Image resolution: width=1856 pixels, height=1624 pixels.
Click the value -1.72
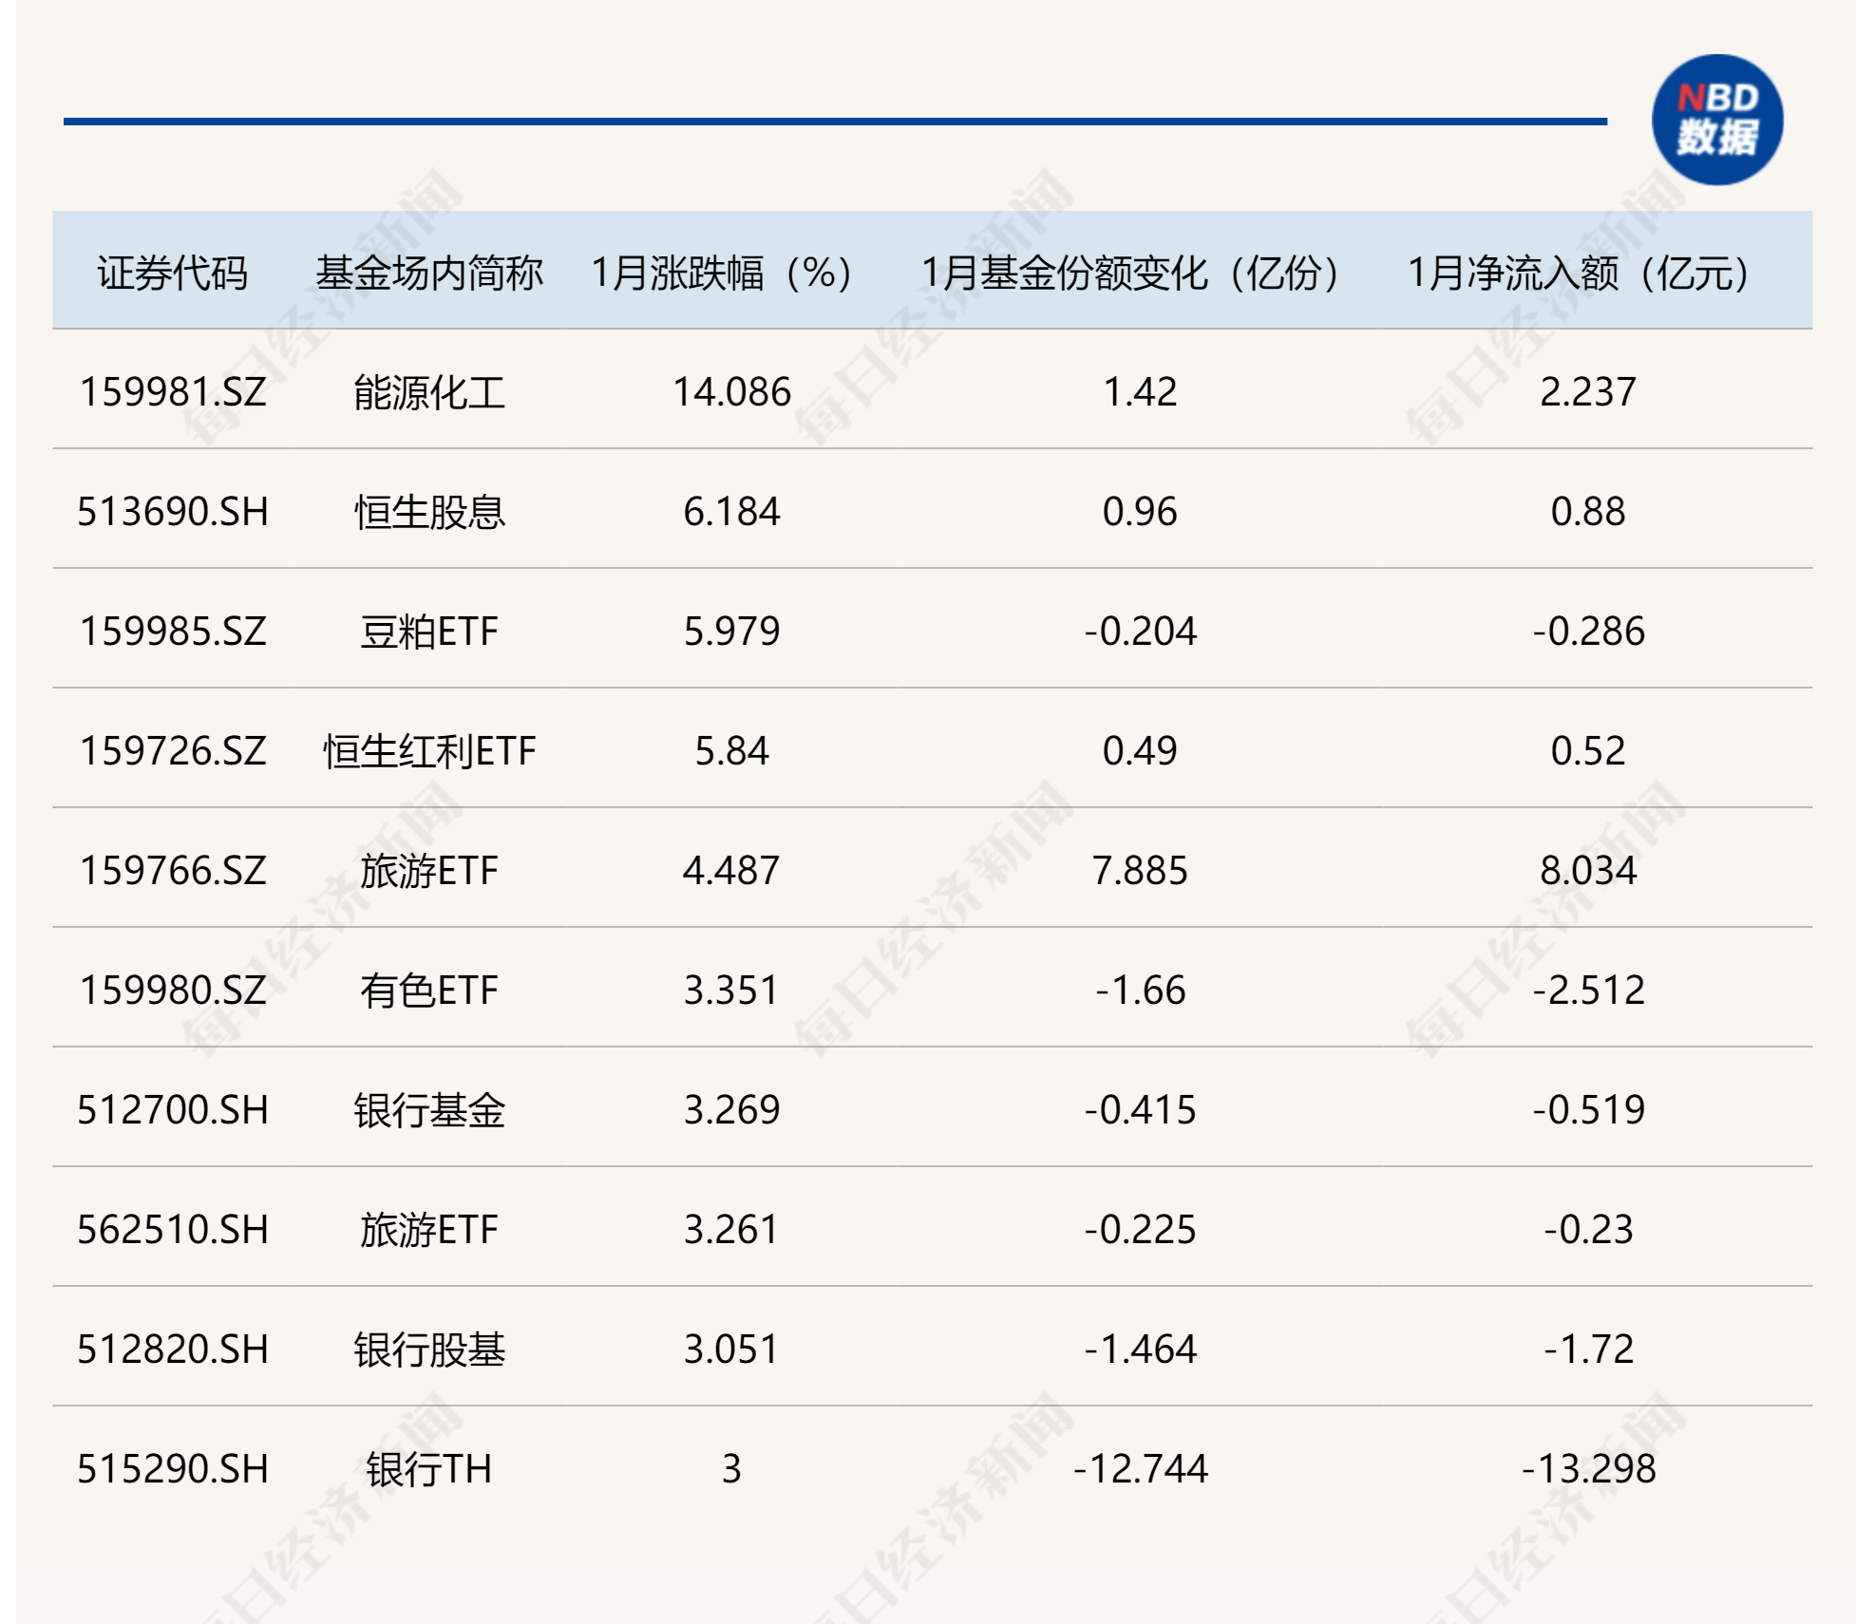click(1588, 1350)
